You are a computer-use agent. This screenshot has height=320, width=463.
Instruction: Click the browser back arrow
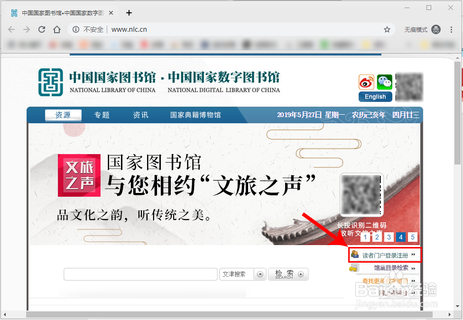click(11, 29)
